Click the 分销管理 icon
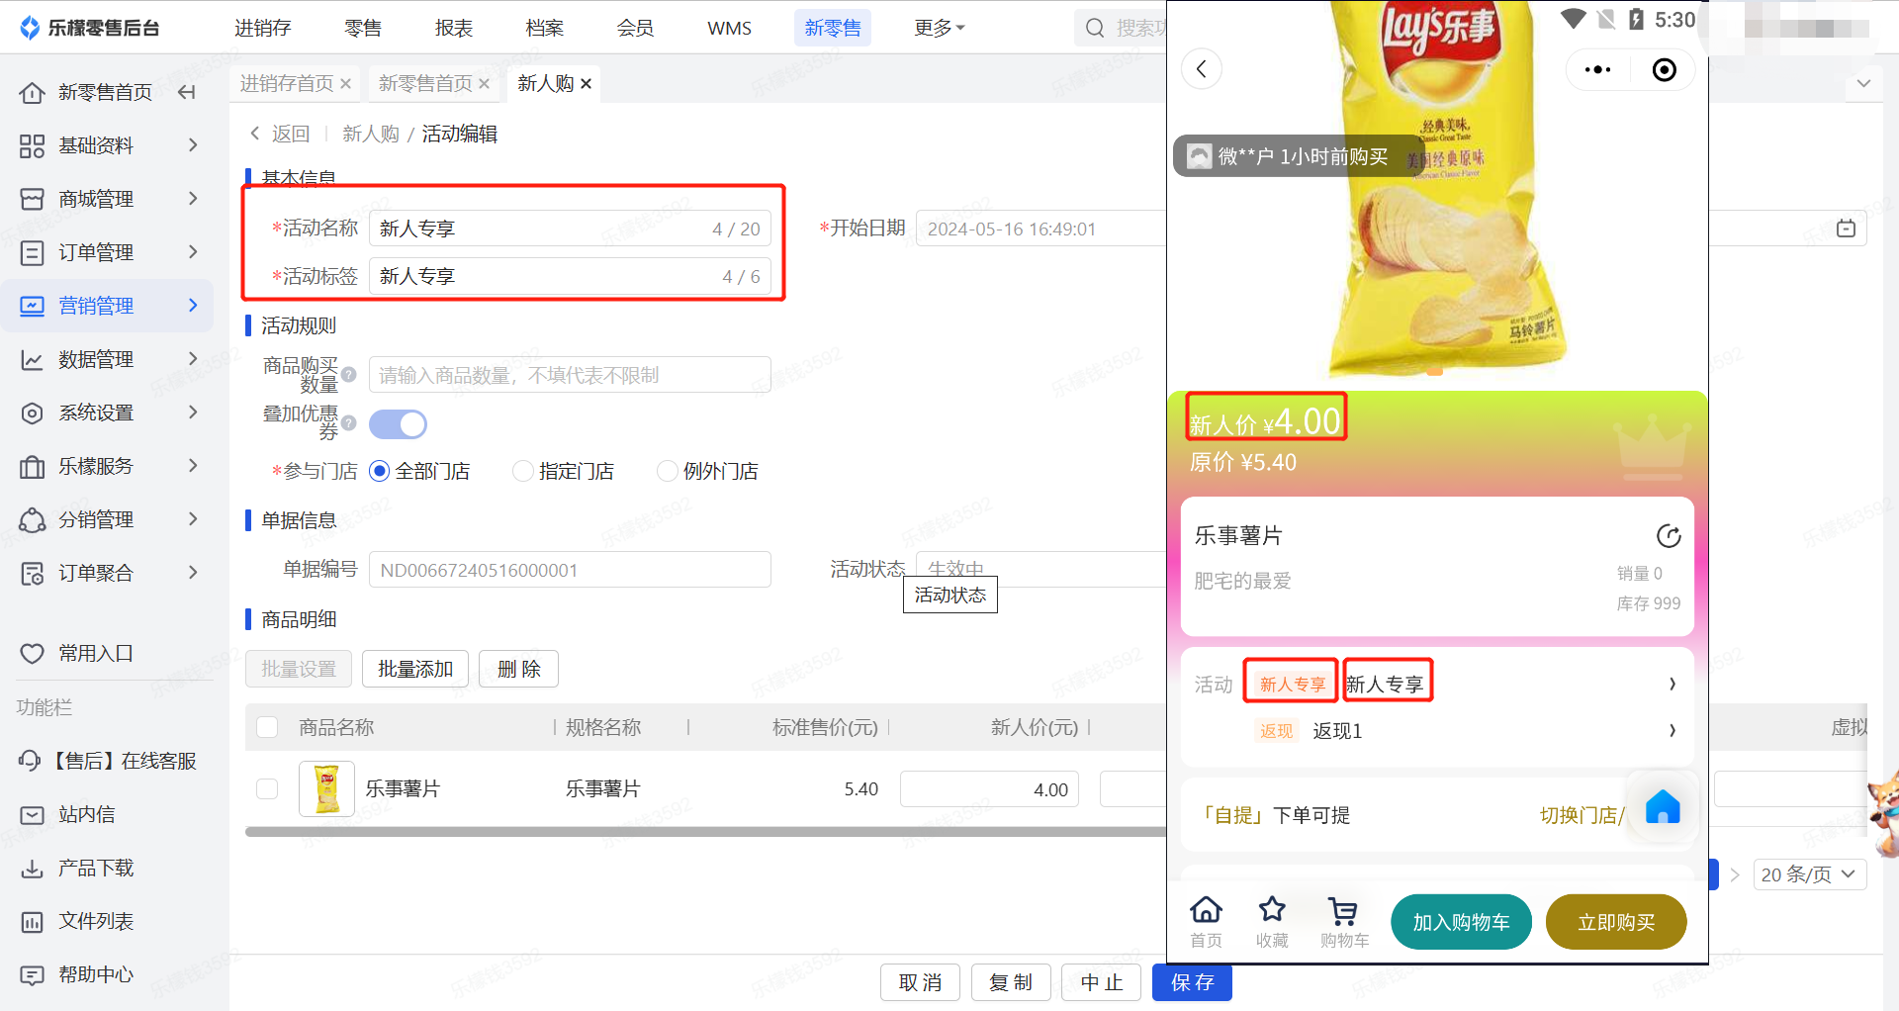The image size is (1899, 1011). click(x=32, y=520)
